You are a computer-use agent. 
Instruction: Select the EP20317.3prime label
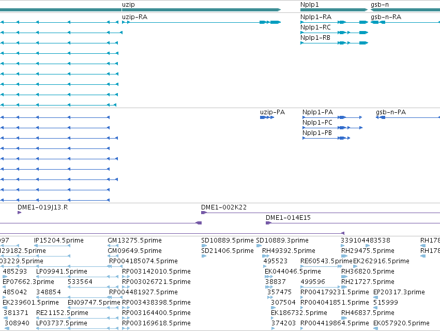399,292
